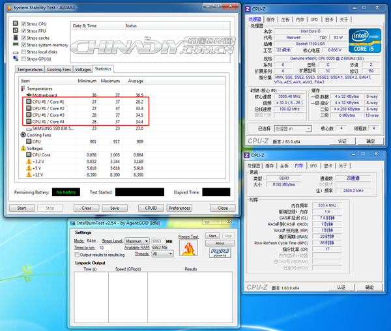The height and width of the screenshot is (331, 391).
Task: Switch to the Cooling Fans tab
Action: (x=59, y=69)
